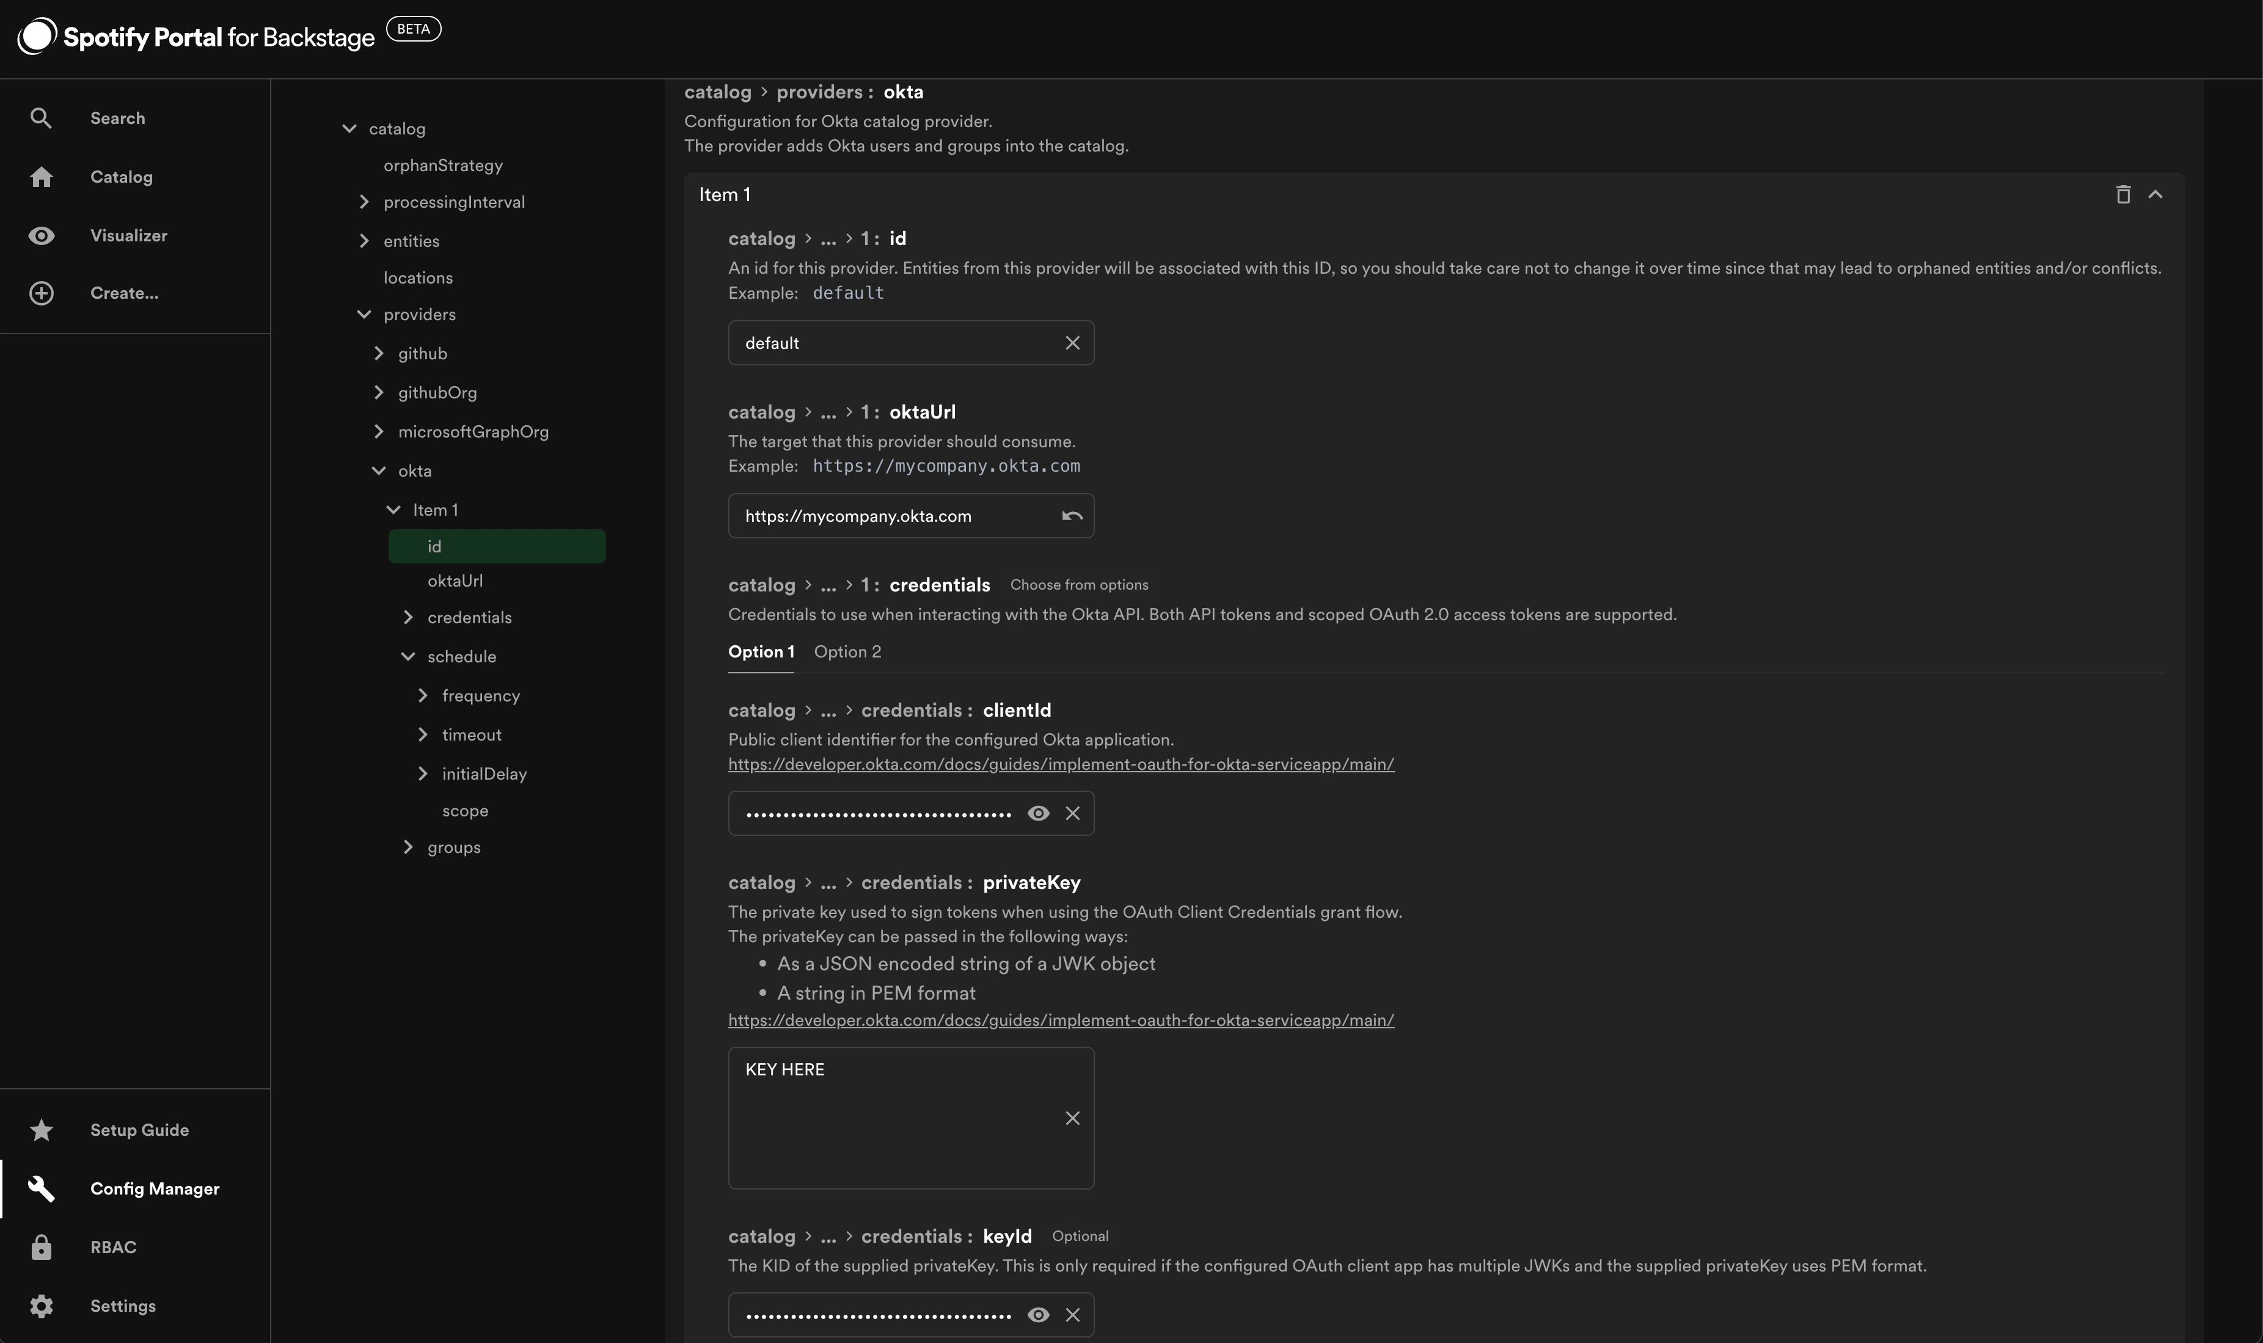2263x1343 pixels.
Task: Switch to credentials Option 1 tab
Action: click(761, 651)
